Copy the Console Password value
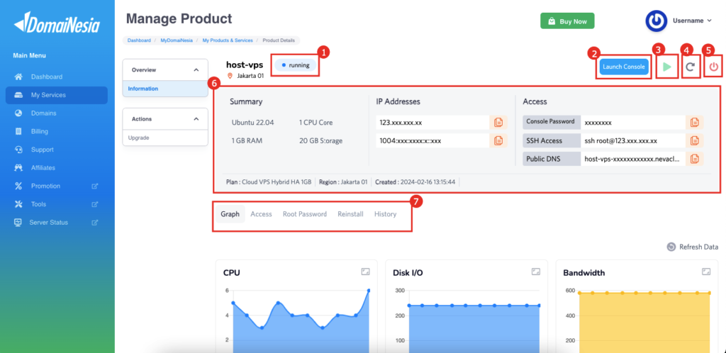 click(x=695, y=123)
